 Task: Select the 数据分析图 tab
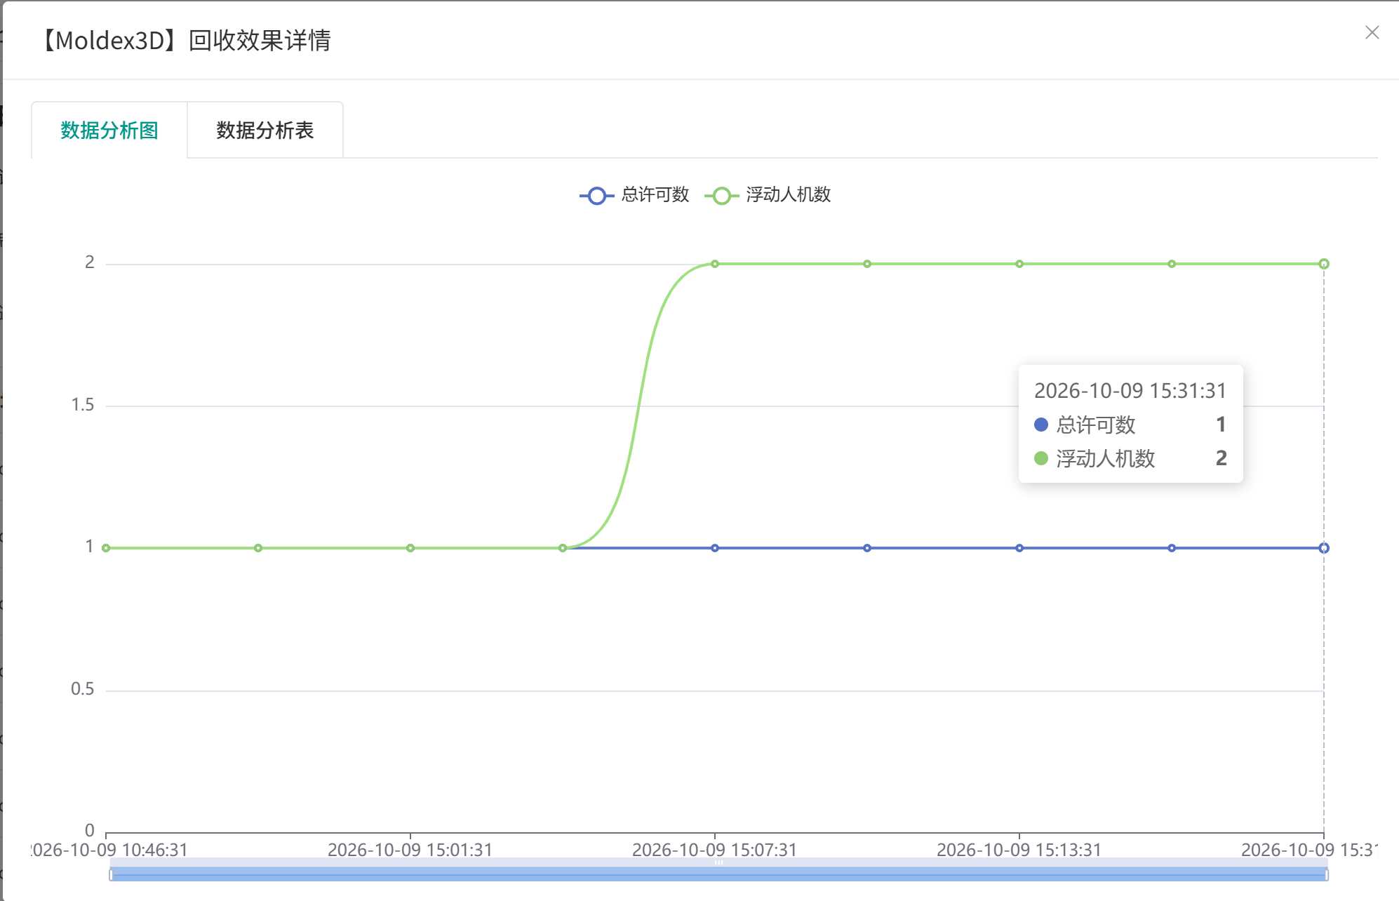click(x=109, y=131)
